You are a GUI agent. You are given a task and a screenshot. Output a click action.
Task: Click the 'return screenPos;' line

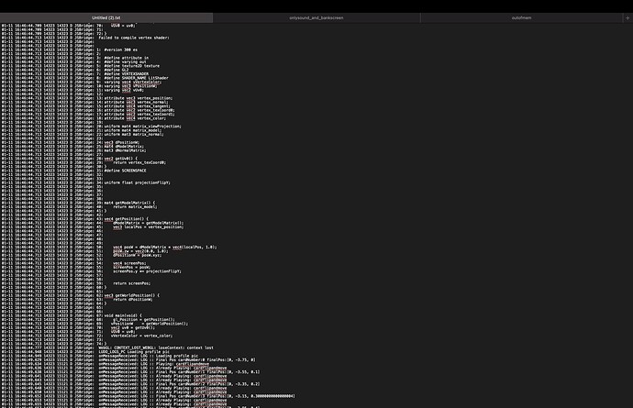point(131,283)
